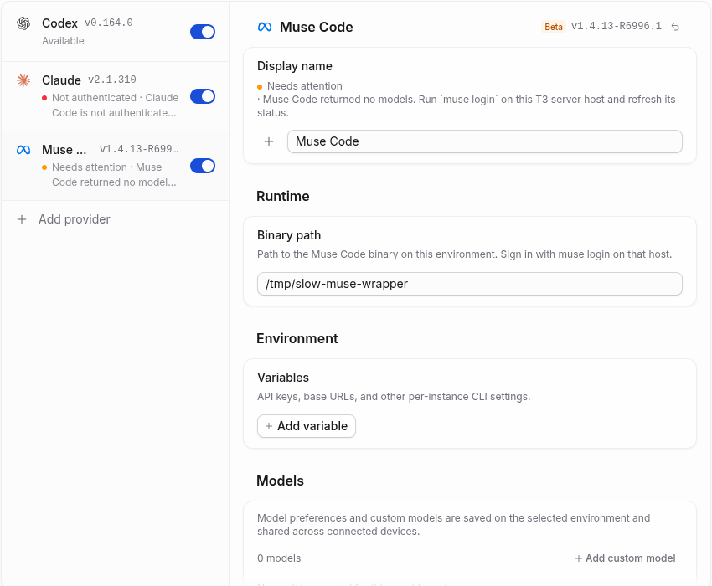Click the orange status dot in Muse row

(x=44, y=167)
